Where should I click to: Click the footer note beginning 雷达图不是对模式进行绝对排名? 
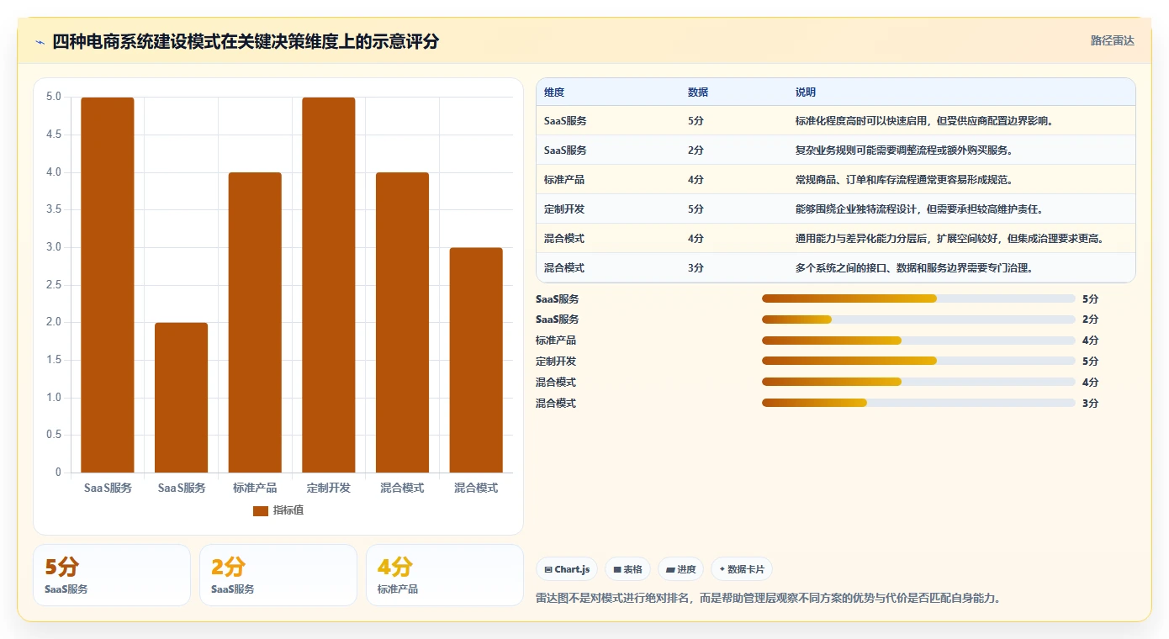(769, 599)
